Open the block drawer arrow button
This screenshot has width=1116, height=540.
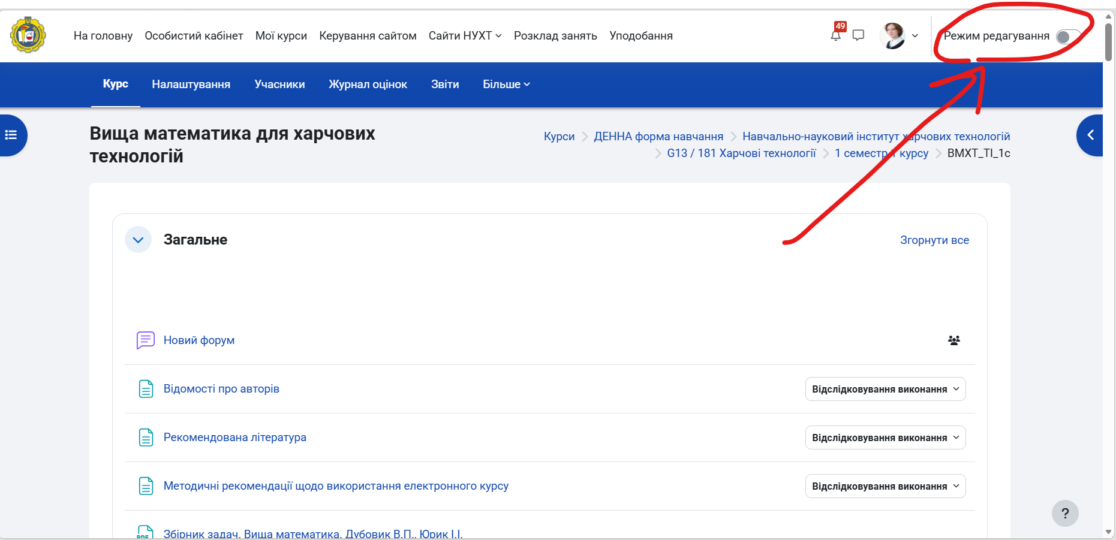(x=1090, y=135)
